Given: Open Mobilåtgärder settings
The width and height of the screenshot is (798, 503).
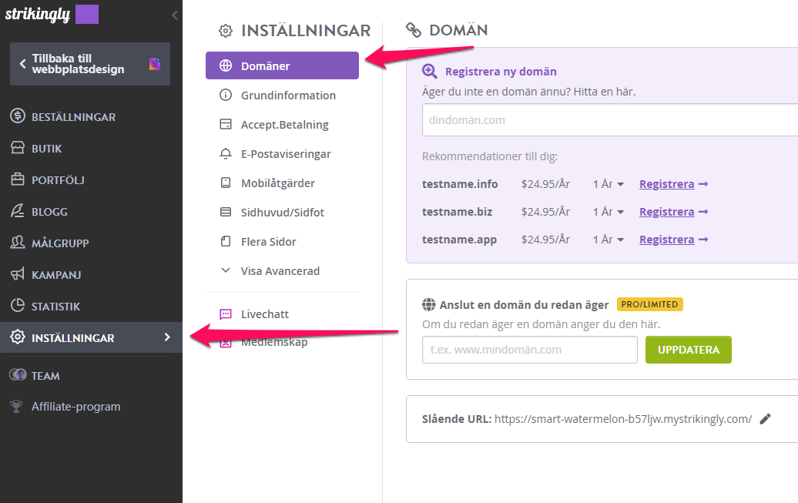Looking at the screenshot, I should tap(278, 183).
